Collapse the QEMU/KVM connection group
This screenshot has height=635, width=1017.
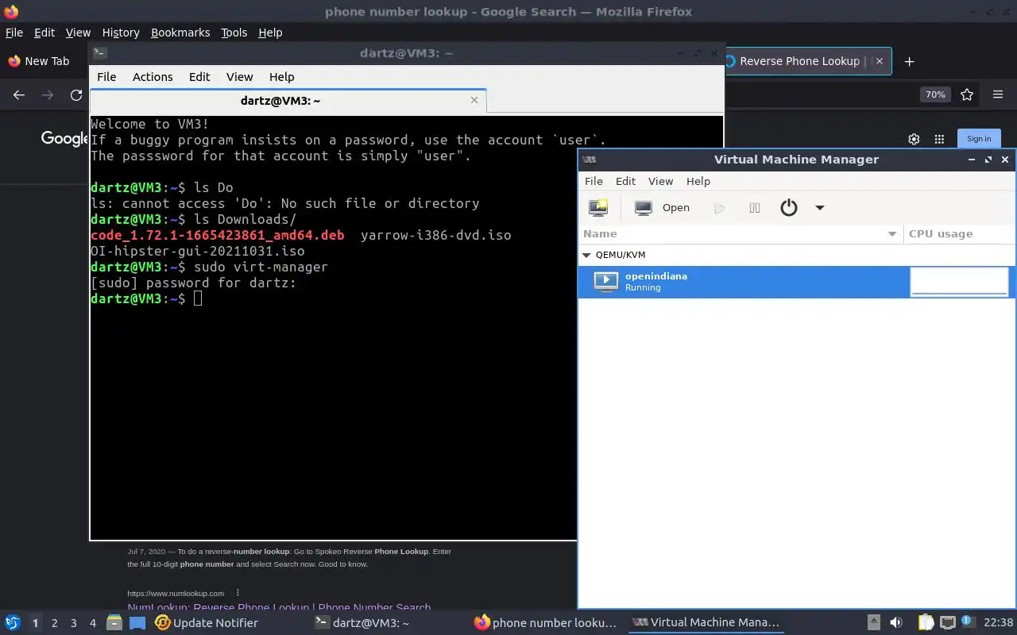tap(587, 255)
